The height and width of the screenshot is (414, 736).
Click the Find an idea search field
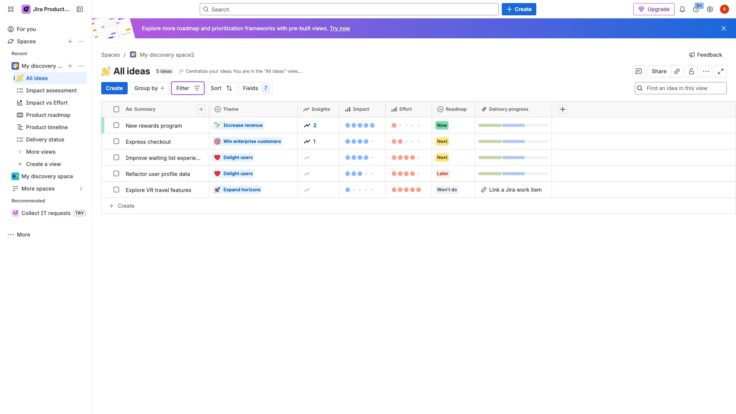[680, 88]
